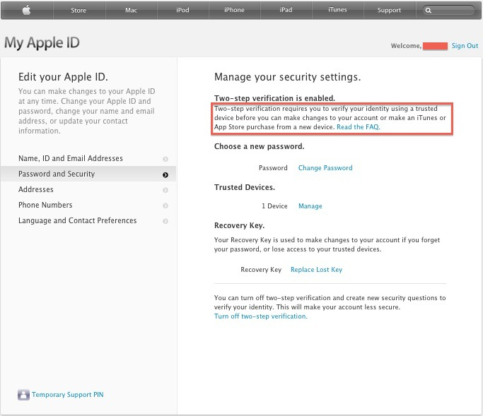Open the iTunes navigation tab
Viewport: 483px width, 416px height.
point(337,10)
